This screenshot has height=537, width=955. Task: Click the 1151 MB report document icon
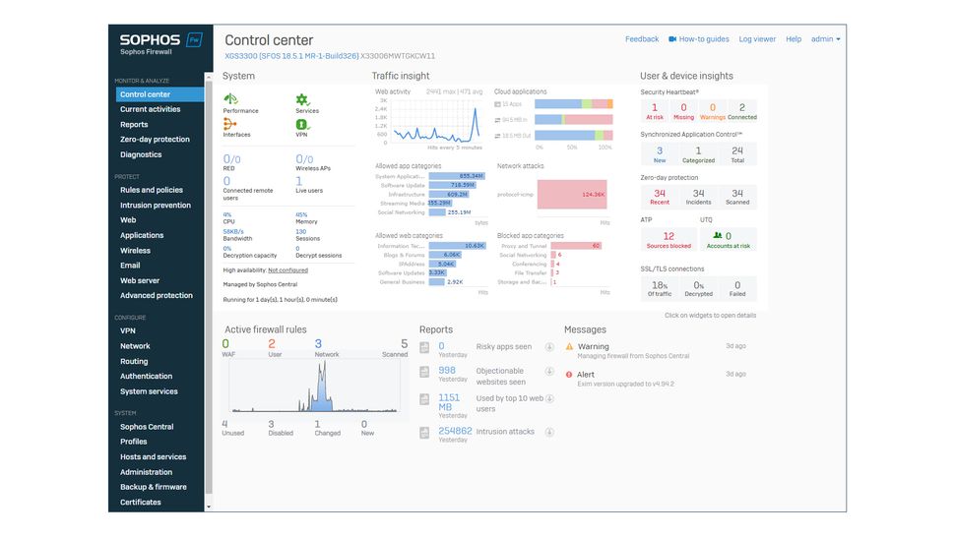424,399
